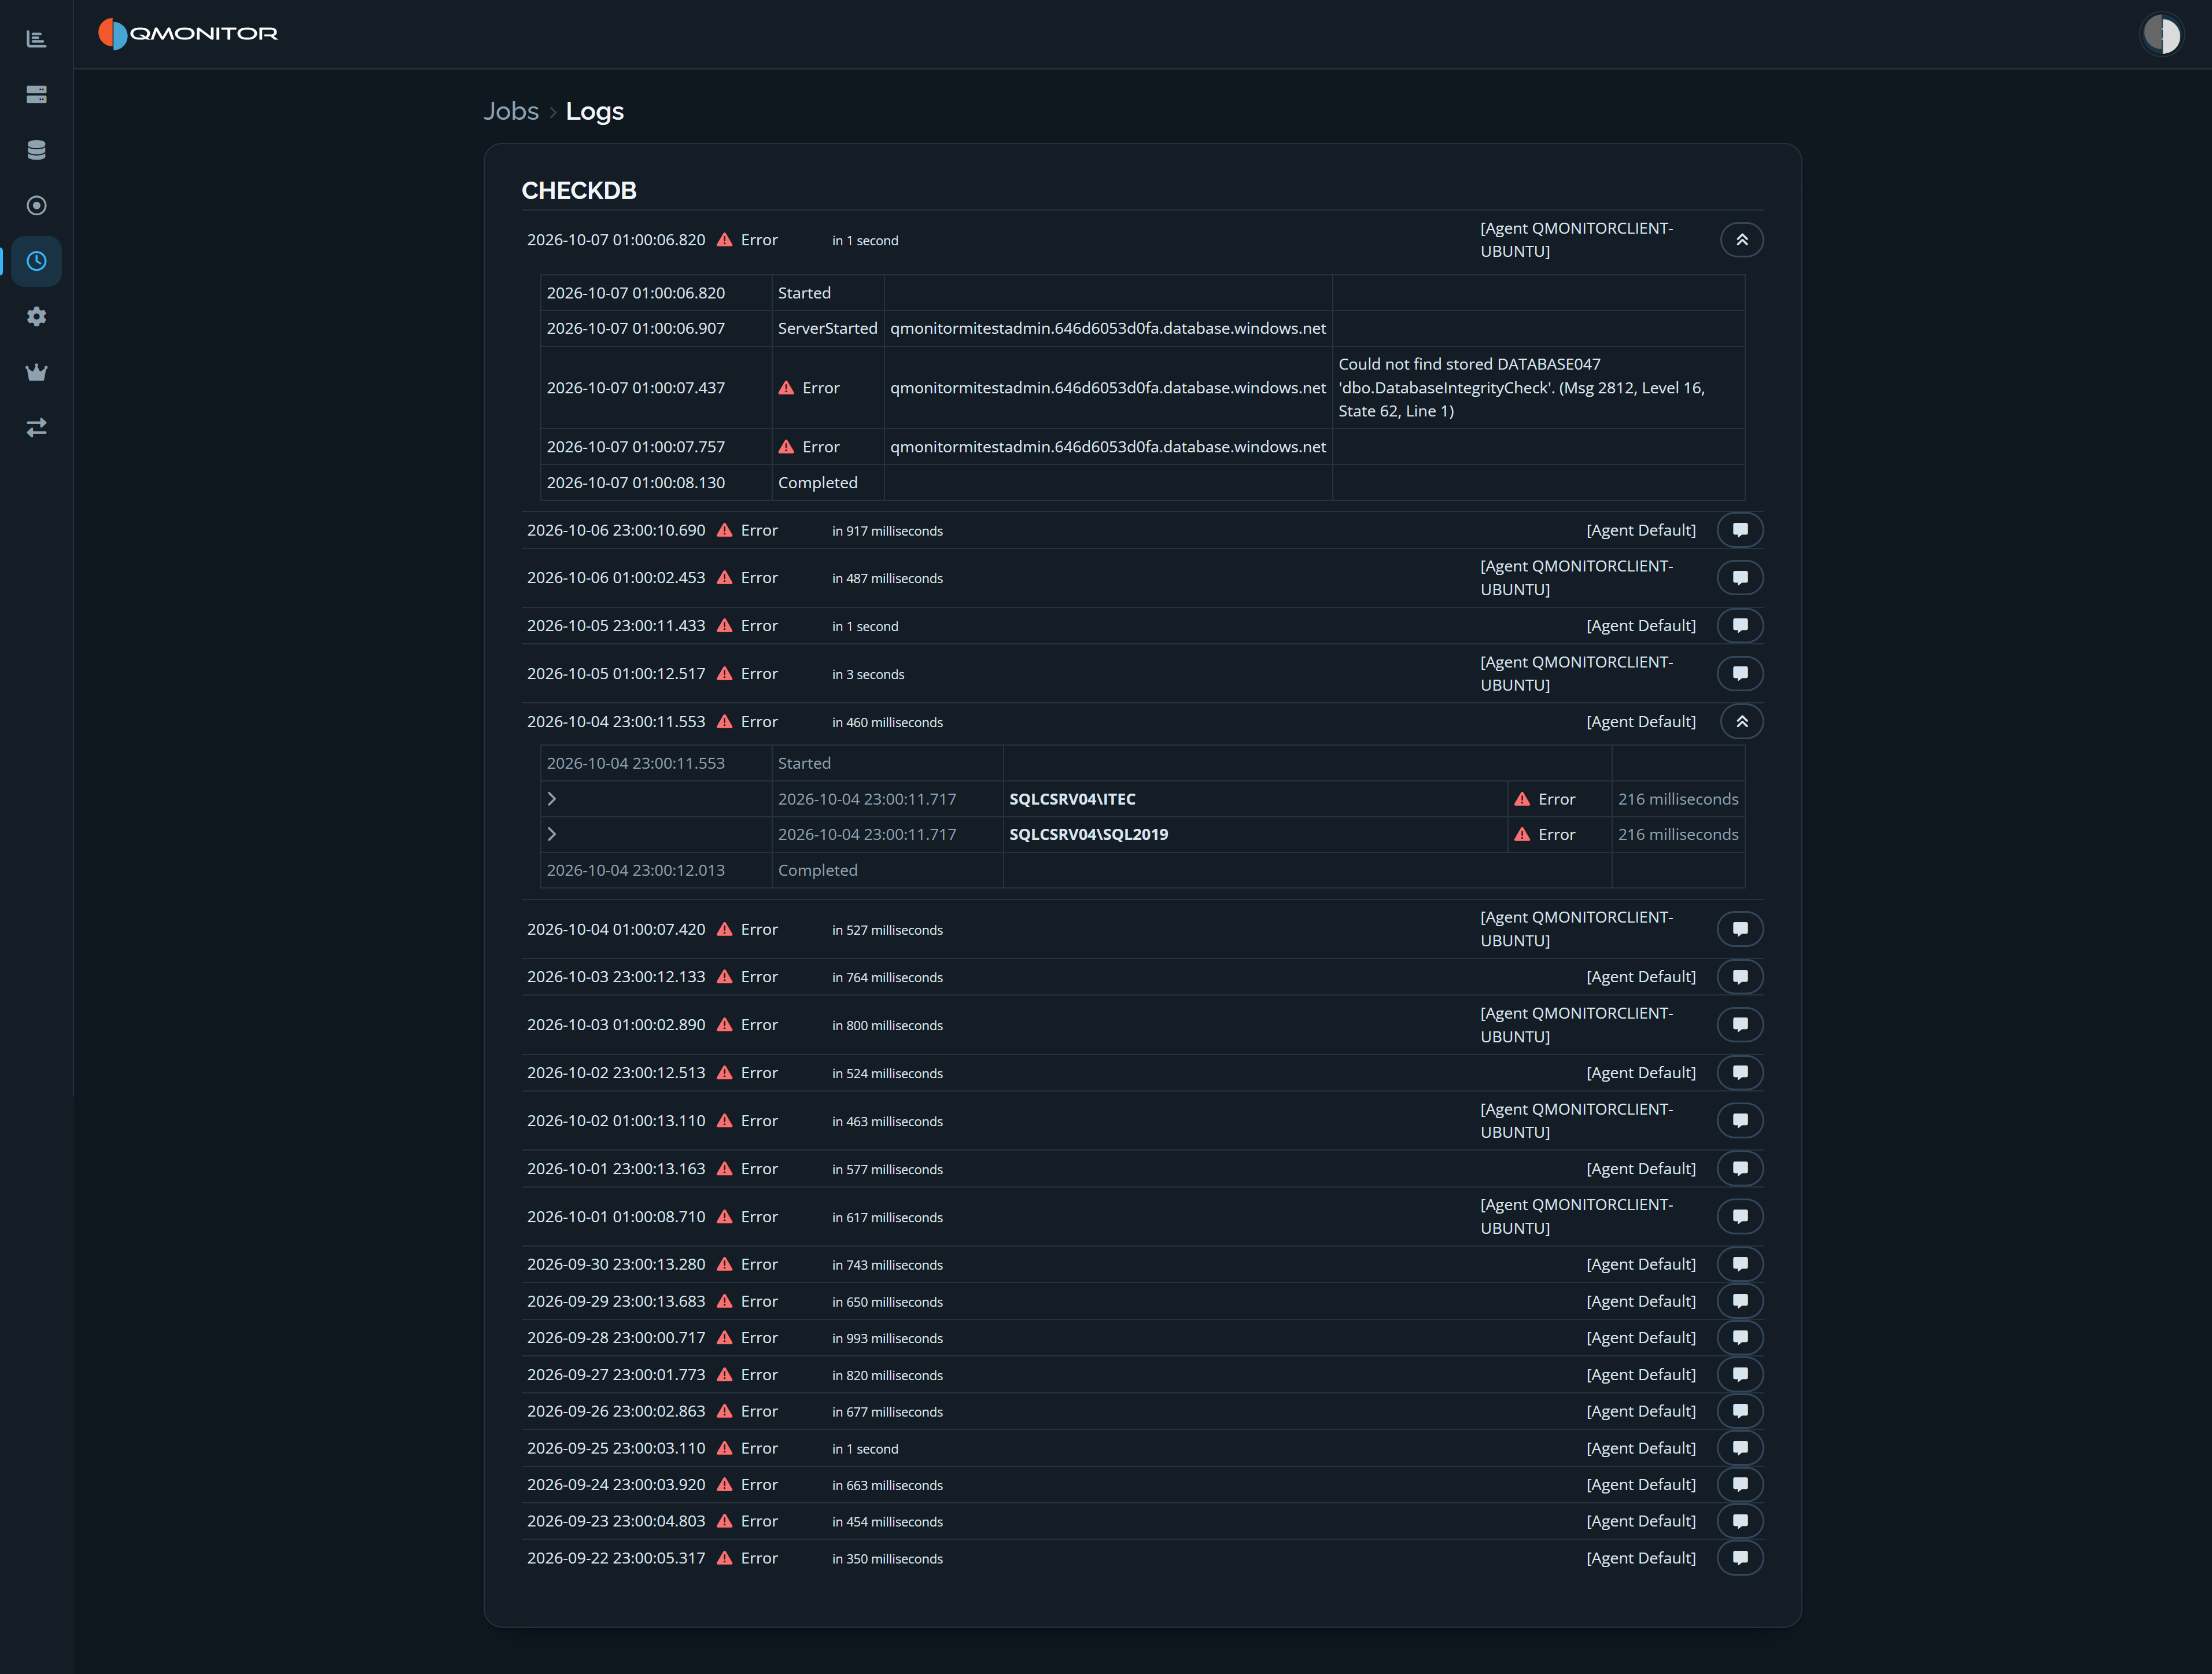Screen dimensions: 2212x1674
Task: Open the crown icon in sidebar
Action: 36,372
